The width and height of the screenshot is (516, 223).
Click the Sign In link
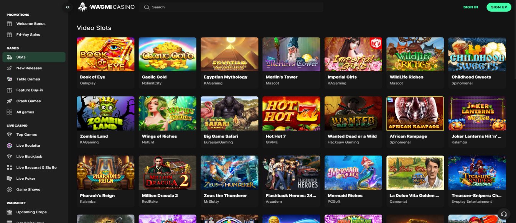click(x=470, y=7)
